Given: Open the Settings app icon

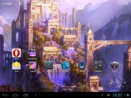Looking at the screenshot, I should [49, 66].
